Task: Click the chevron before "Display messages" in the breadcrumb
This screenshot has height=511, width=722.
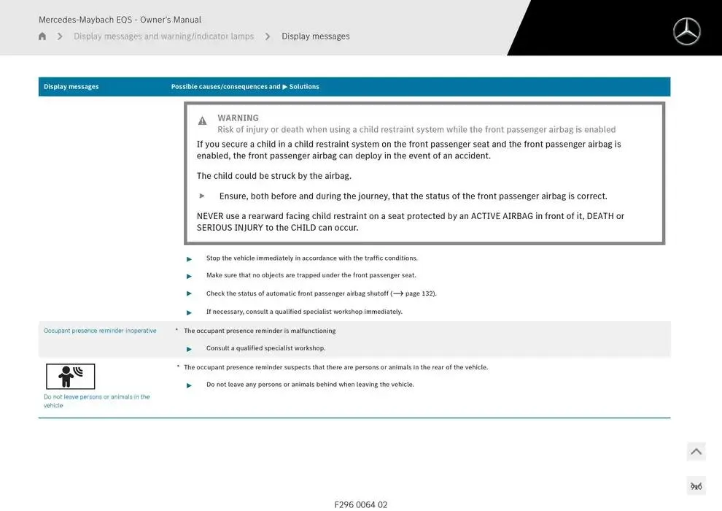Action: 268,36
